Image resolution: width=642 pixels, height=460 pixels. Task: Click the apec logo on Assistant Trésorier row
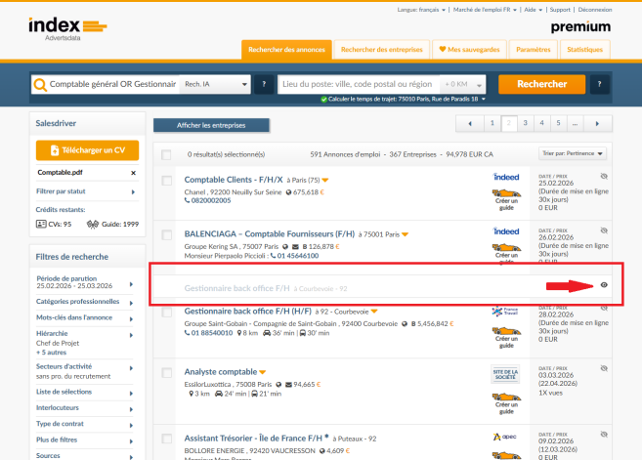click(505, 437)
